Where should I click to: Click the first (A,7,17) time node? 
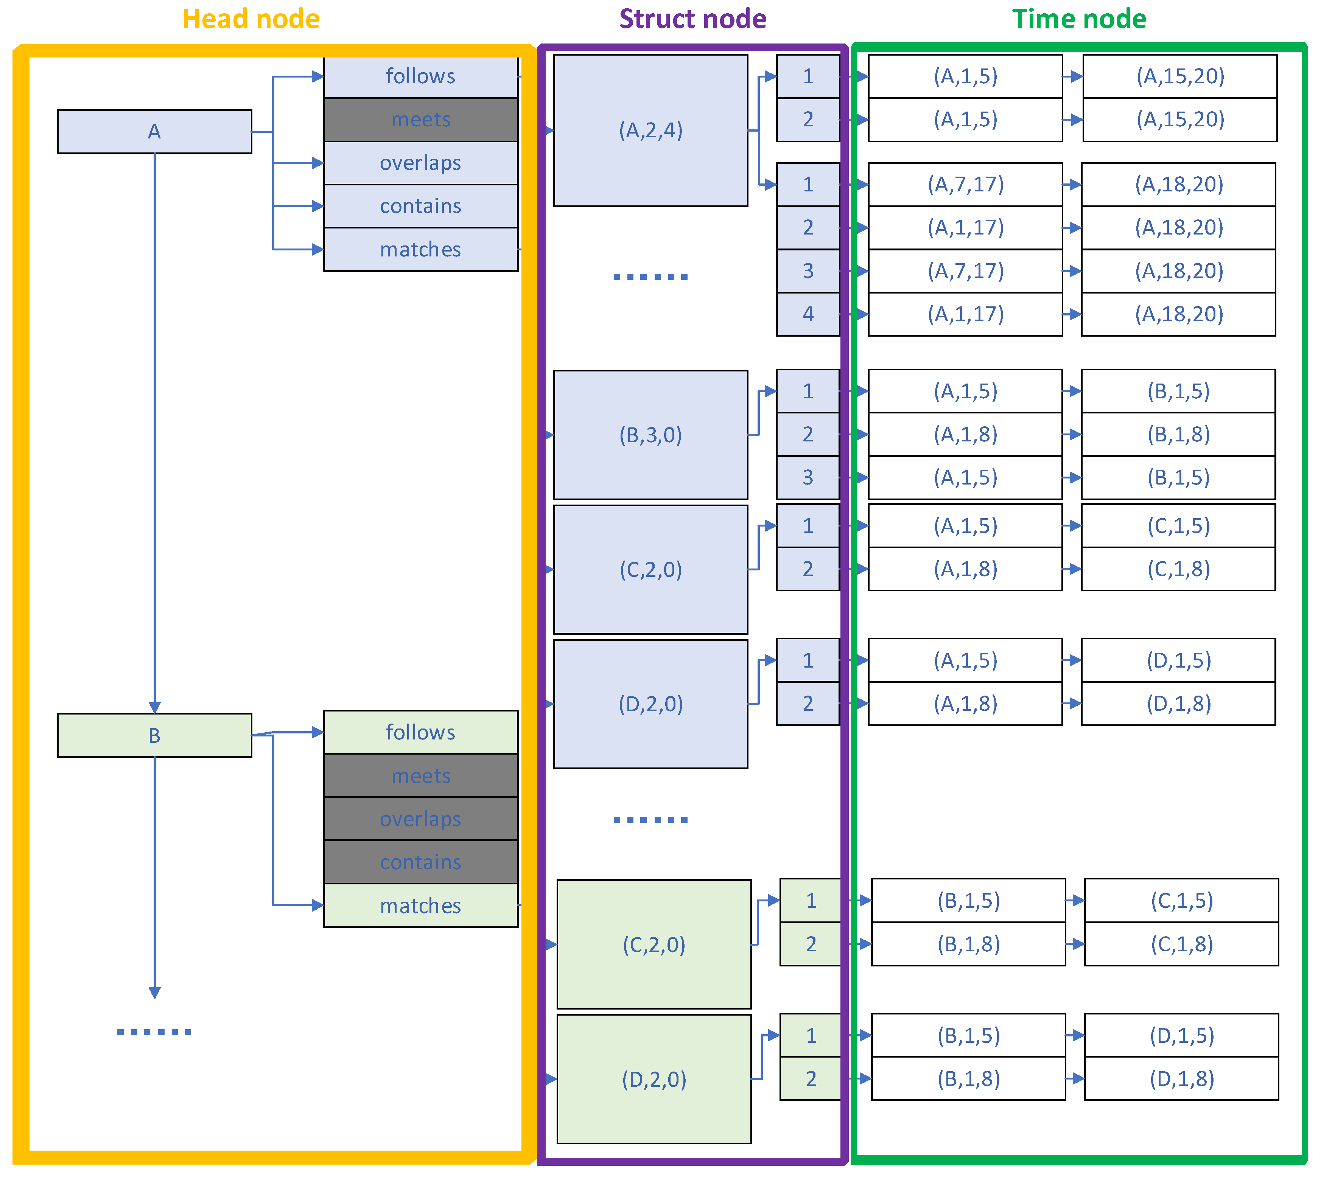tap(965, 185)
